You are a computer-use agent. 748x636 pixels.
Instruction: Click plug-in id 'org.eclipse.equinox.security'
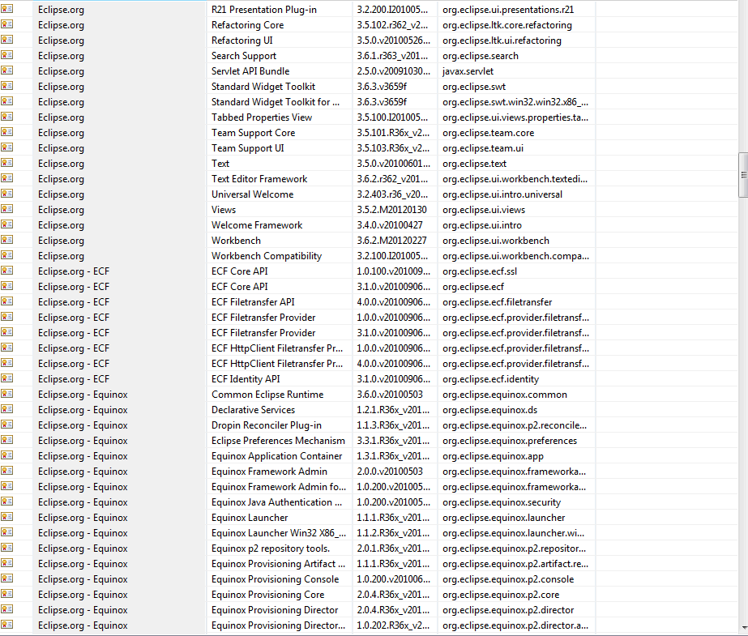(502, 502)
